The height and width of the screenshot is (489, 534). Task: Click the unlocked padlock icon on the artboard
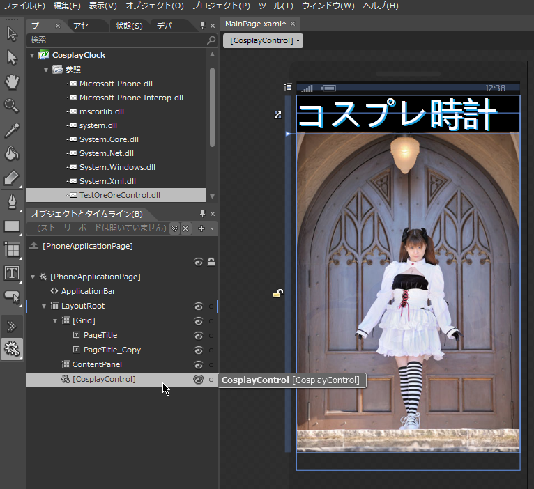tap(278, 293)
